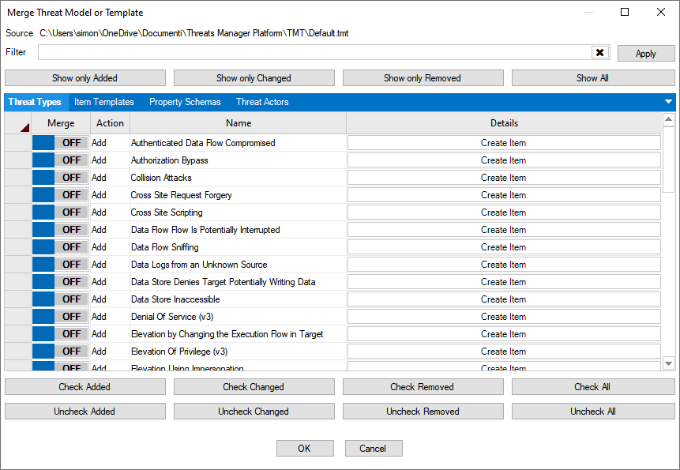
Task: Turn on merge for Data Flow Sniffing
Action: (x=60, y=247)
